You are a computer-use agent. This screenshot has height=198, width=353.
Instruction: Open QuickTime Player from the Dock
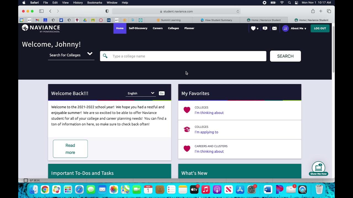click(x=303, y=189)
